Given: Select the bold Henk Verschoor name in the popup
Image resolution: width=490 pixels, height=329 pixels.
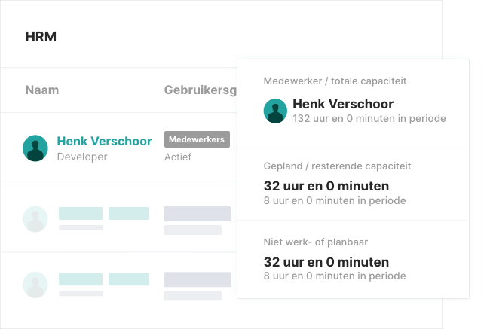Looking at the screenshot, I should (x=343, y=104).
